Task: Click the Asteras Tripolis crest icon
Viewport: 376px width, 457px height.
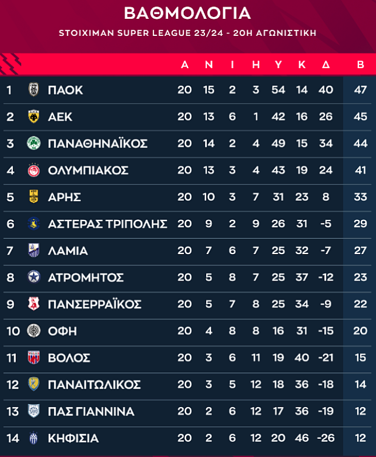Action: (x=33, y=224)
